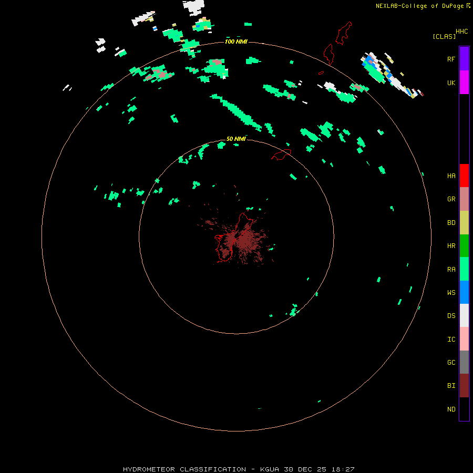
Task: Click the DS white legend swatch
Action: click(x=464, y=315)
